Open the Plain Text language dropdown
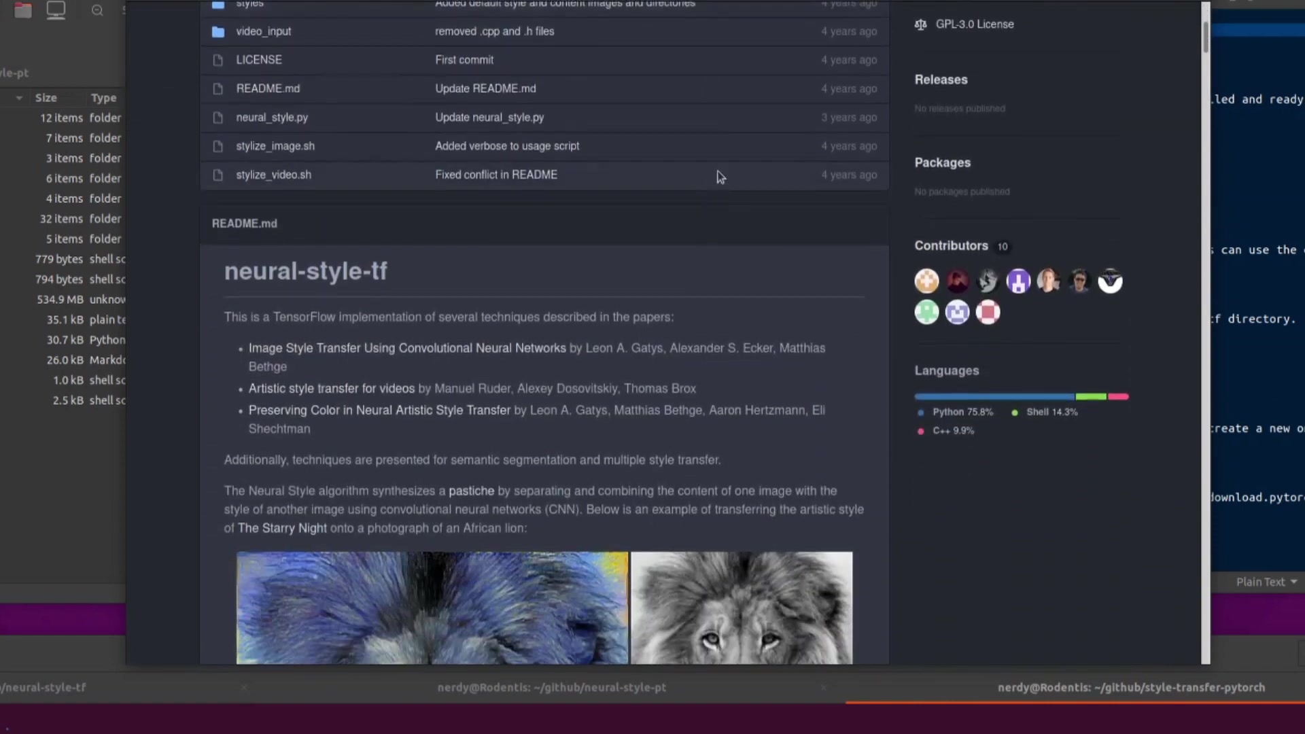1305x734 pixels. click(1266, 582)
